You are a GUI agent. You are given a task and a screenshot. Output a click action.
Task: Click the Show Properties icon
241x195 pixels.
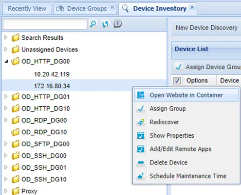141,135
